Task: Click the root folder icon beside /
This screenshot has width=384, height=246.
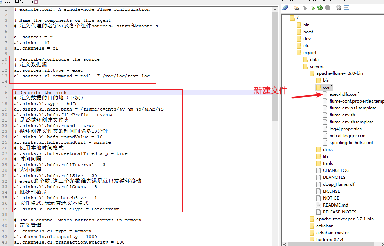Action: tap(292, 18)
